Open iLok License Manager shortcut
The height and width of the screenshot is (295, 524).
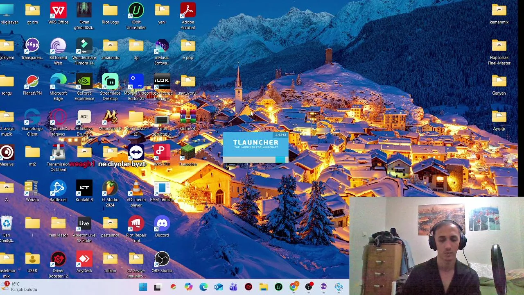coord(162,88)
